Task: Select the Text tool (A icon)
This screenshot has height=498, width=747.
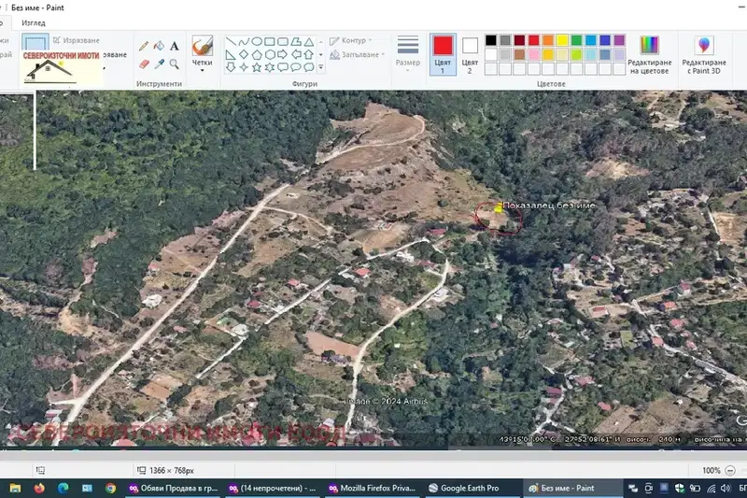Action: (x=175, y=46)
